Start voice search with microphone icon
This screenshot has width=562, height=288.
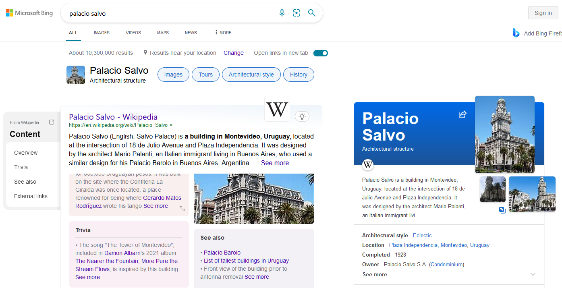pyautogui.click(x=282, y=13)
